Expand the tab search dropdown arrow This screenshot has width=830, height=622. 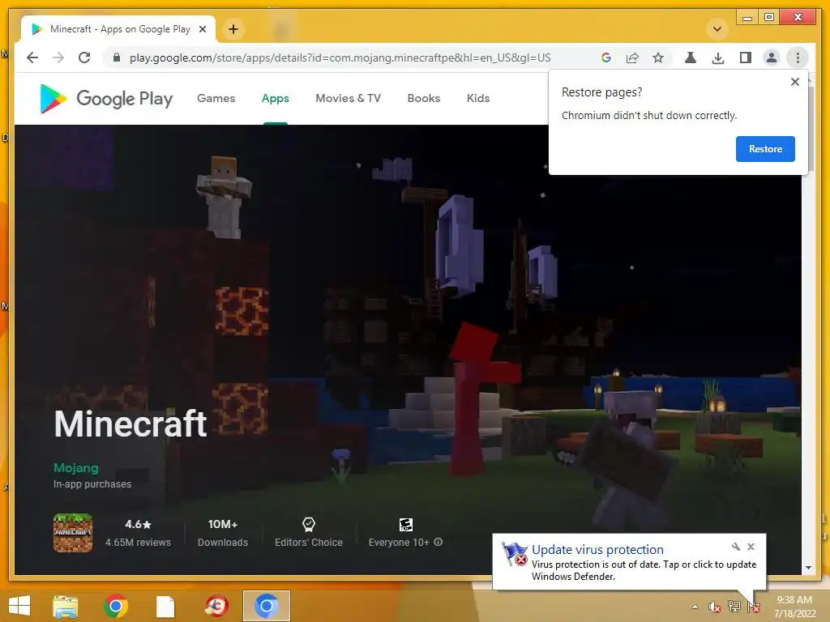click(x=717, y=28)
